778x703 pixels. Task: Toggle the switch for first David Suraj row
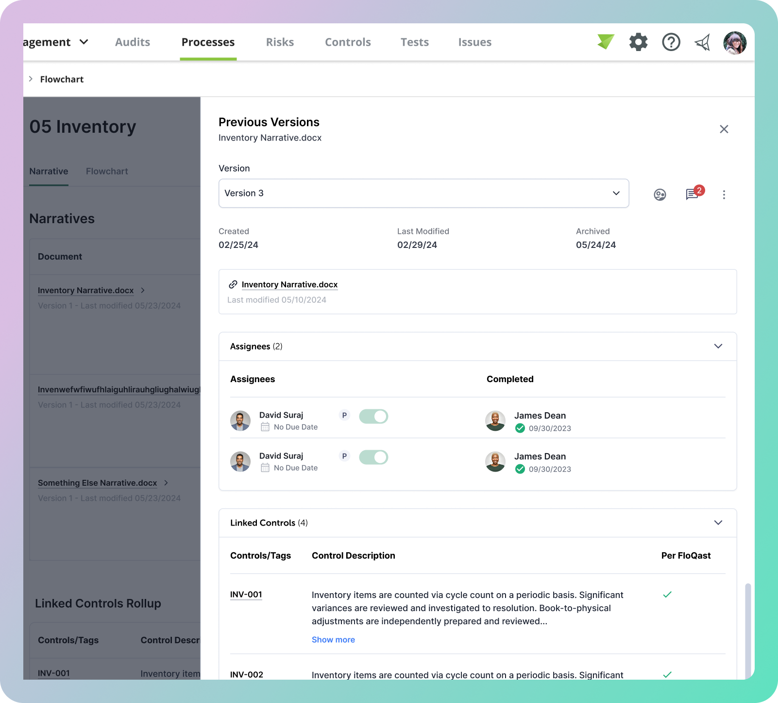point(373,416)
